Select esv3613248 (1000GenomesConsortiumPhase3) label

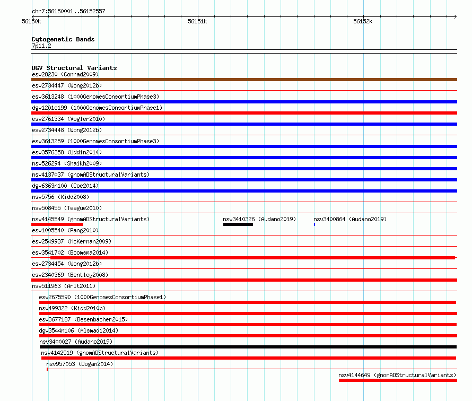click(x=95, y=97)
